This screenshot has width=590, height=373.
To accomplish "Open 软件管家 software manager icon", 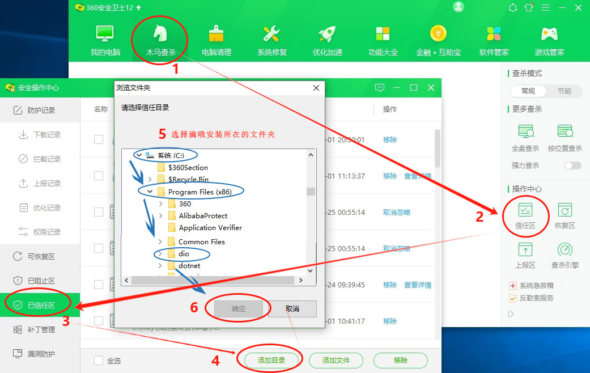I will [x=494, y=35].
